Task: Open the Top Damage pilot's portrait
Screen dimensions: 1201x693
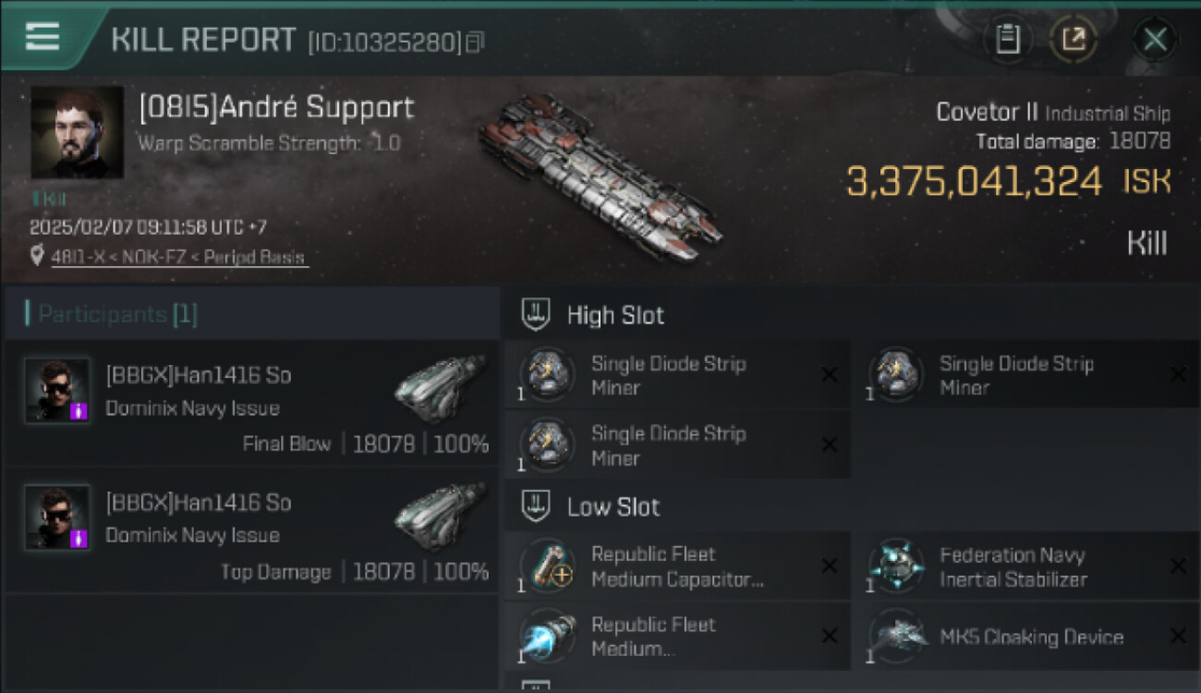Action: pos(57,517)
